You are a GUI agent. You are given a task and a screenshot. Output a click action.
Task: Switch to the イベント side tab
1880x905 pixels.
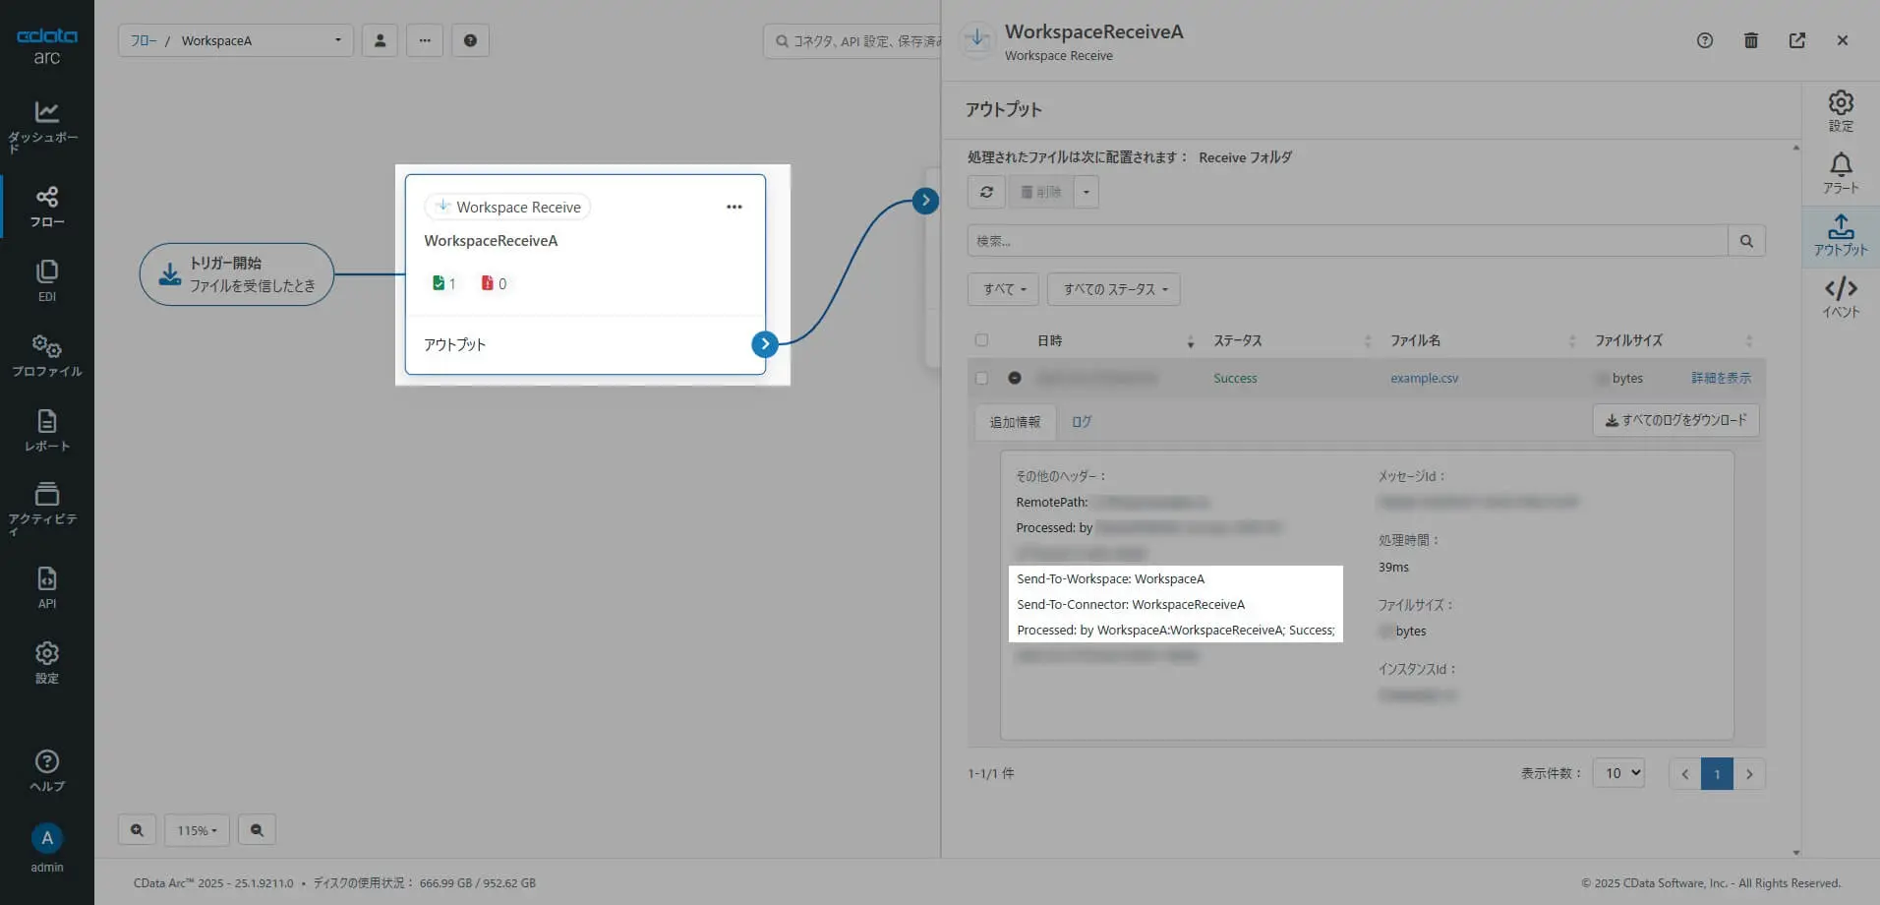click(x=1841, y=297)
